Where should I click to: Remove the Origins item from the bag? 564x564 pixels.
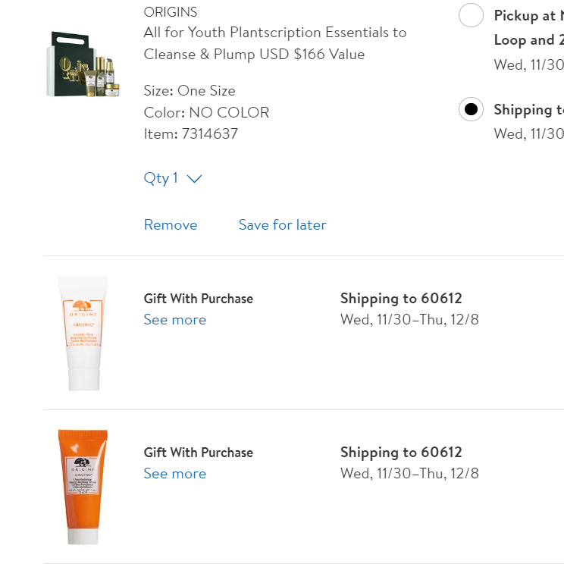pos(171,225)
